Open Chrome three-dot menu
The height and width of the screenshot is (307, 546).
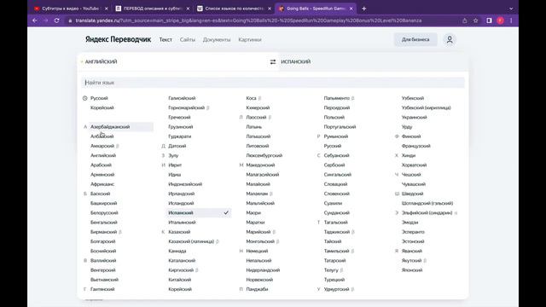pos(511,20)
